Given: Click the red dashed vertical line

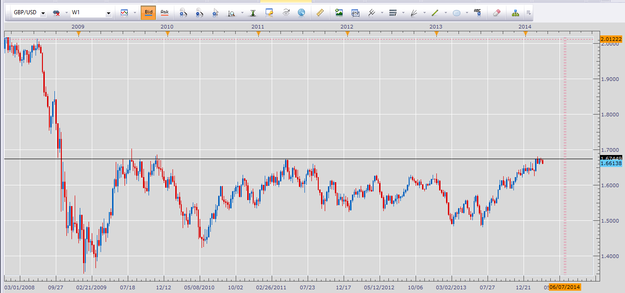Looking at the screenshot, I should tap(566, 156).
